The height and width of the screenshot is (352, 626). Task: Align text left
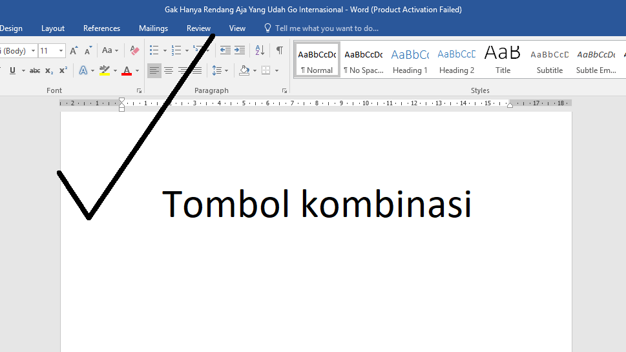pos(154,70)
